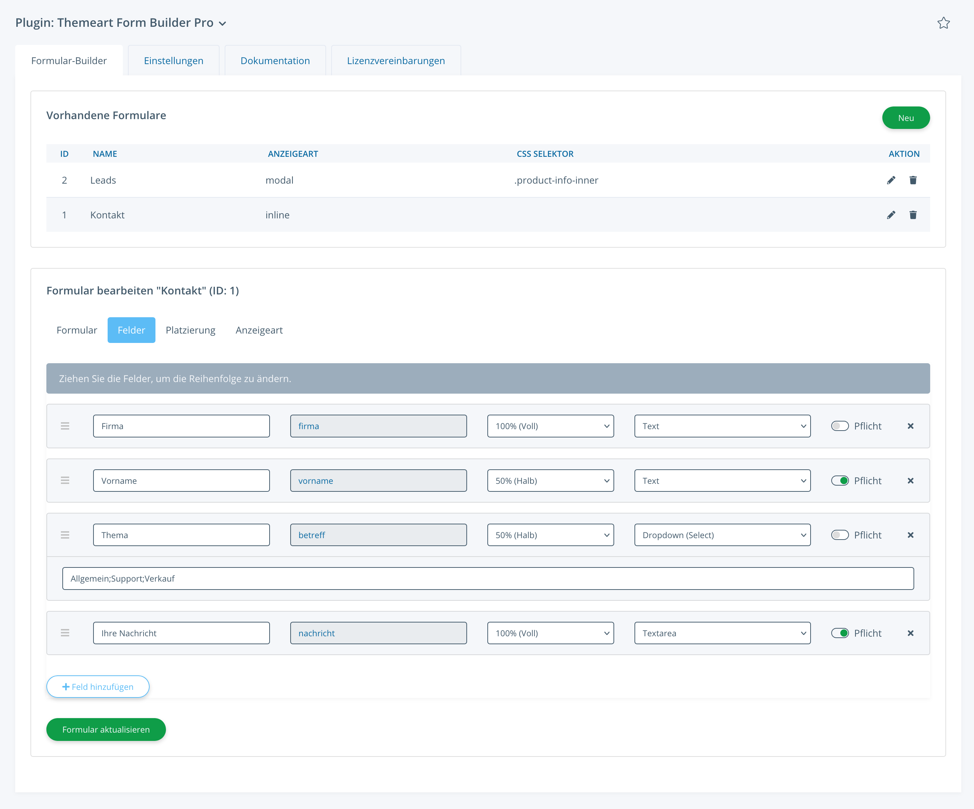This screenshot has width=974, height=809.
Task: Edit the Leads form pencil icon
Action: pos(891,180)
